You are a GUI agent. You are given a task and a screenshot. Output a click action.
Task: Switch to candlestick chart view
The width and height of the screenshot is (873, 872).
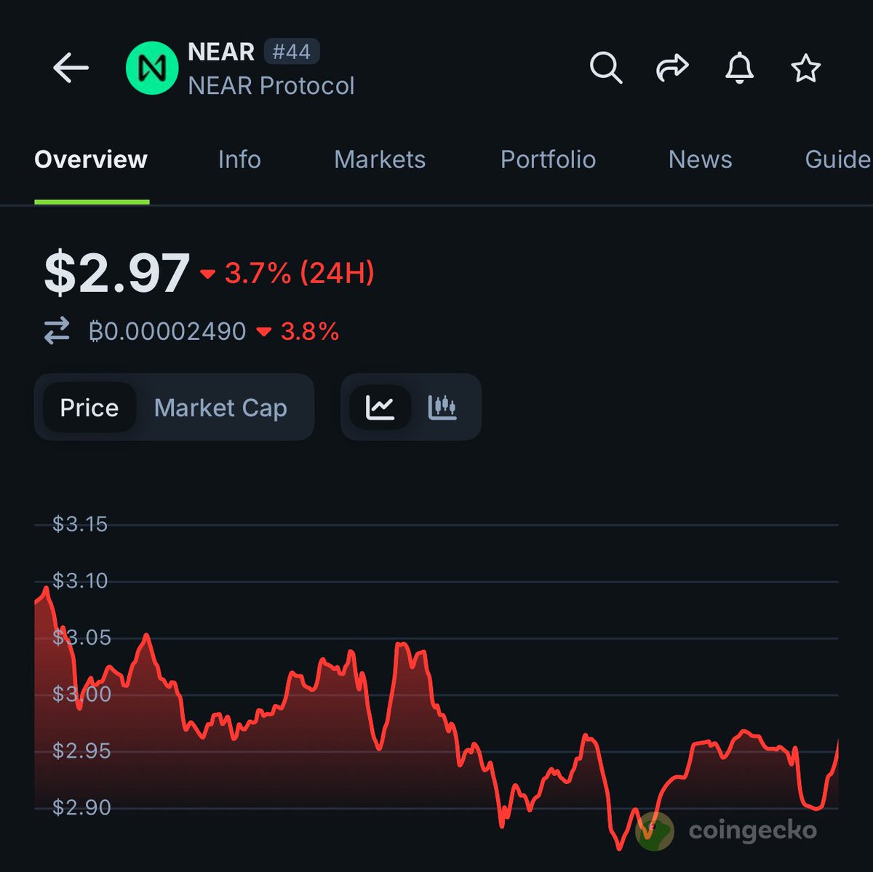pos(442,407)
